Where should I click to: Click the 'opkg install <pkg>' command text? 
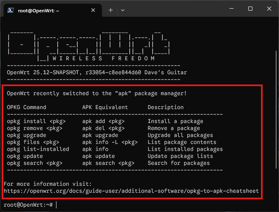pos(36,121)
